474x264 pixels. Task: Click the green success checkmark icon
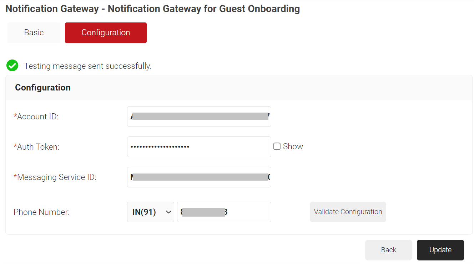12,66
